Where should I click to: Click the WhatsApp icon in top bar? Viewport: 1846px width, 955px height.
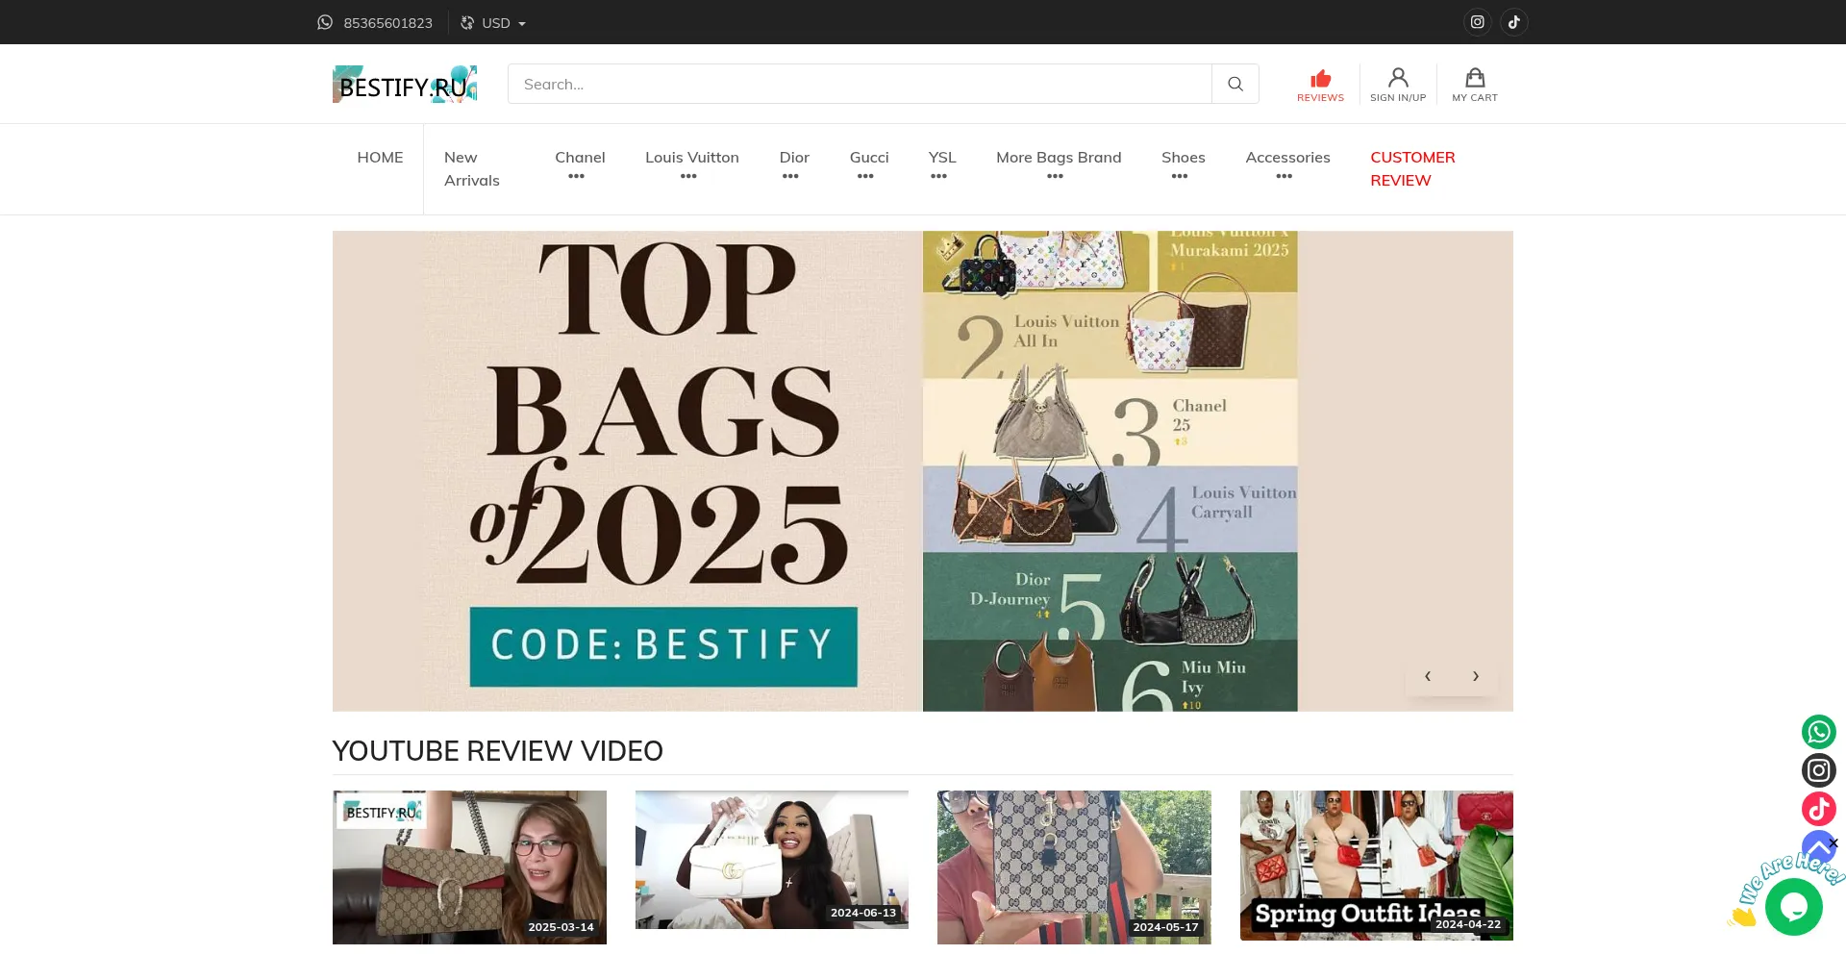pos(325,22)
